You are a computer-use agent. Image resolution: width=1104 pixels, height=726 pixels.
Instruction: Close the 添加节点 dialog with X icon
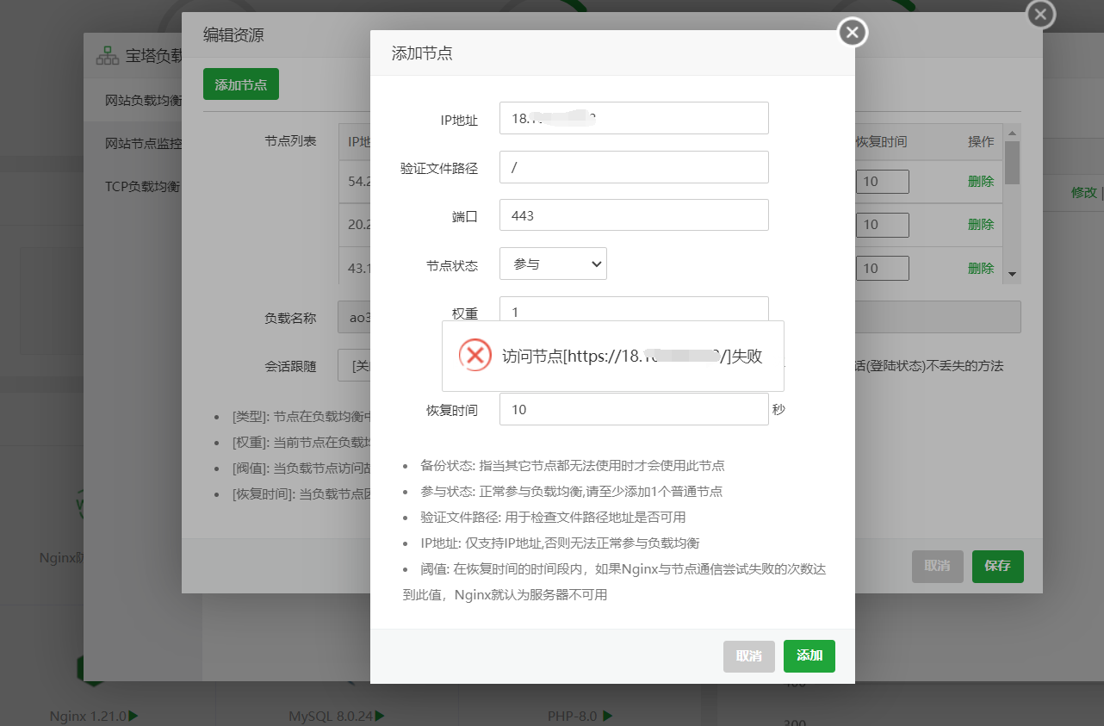[853, 33]
